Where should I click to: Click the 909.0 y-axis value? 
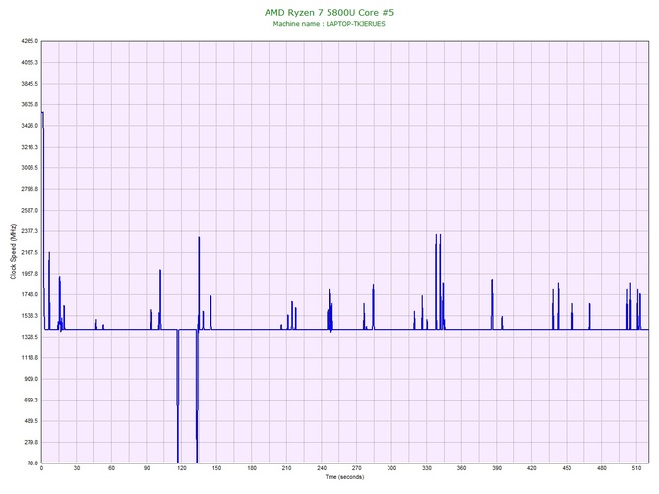click(x=30, y=379)
